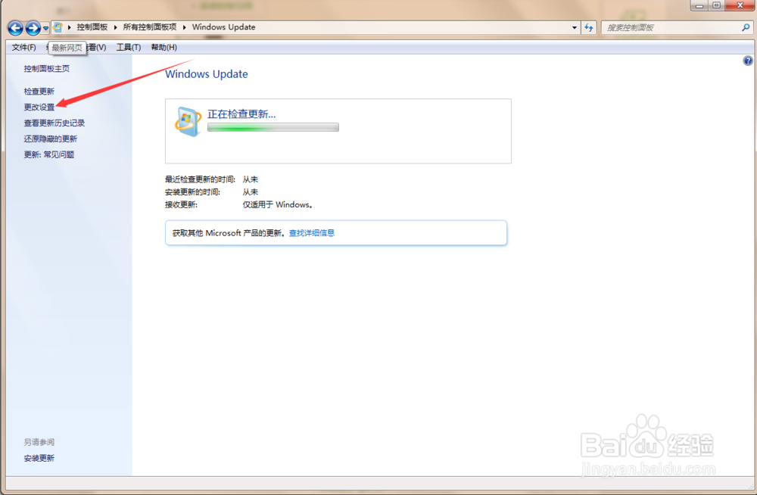Click the Windows Update breadcrumb

coord(223,27)
